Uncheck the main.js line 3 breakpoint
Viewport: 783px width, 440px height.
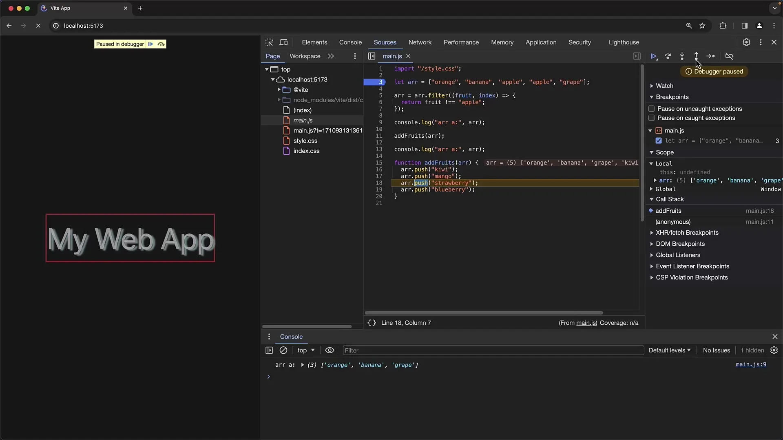(659, 141)
